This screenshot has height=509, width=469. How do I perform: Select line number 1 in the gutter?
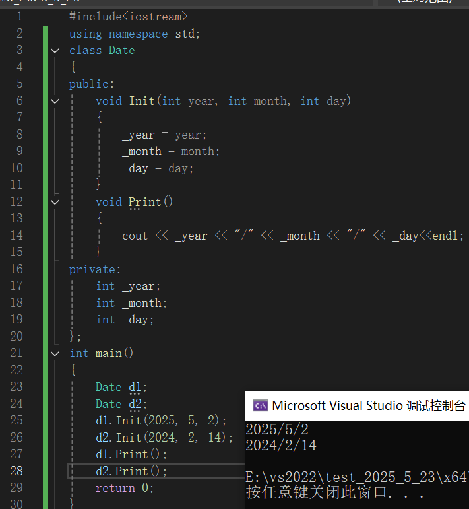pos(20,17)
